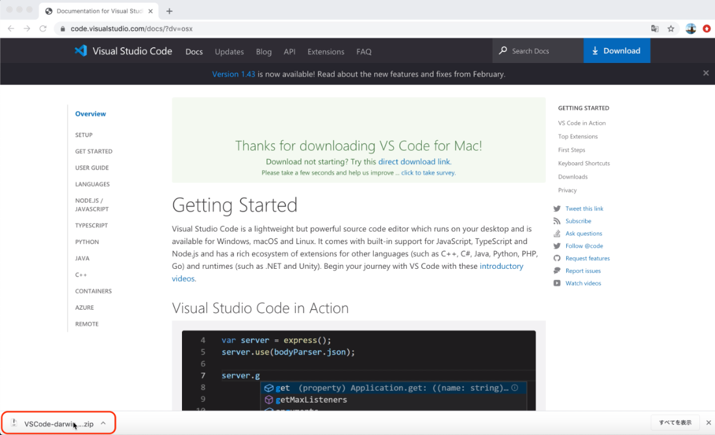Click the RSS icon beside Subscribe
Screen dimensions: 715x435
(557, 221)
